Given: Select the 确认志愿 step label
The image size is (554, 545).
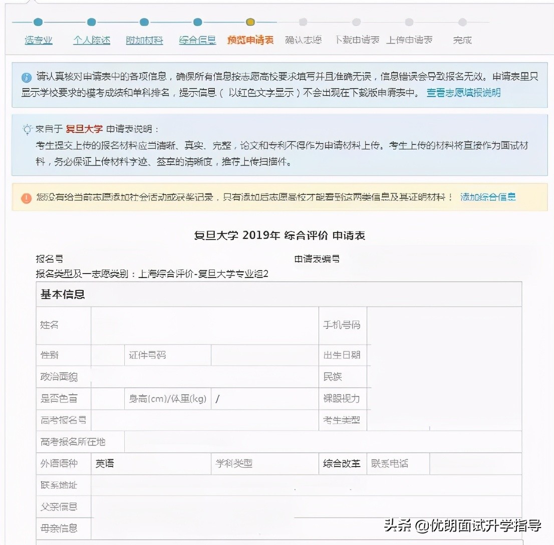Looking at the screenshot, I should pos(303,40).
